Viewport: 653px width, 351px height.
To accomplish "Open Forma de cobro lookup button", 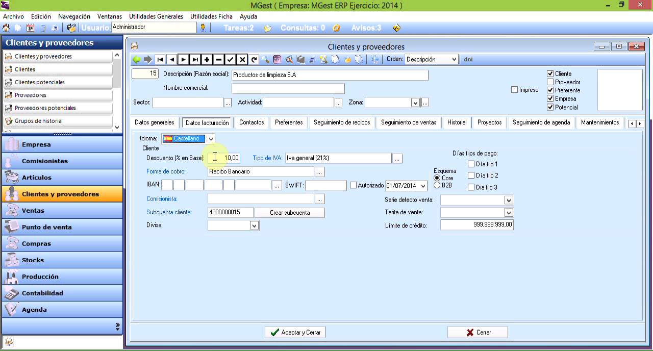I will pos(320,171).
